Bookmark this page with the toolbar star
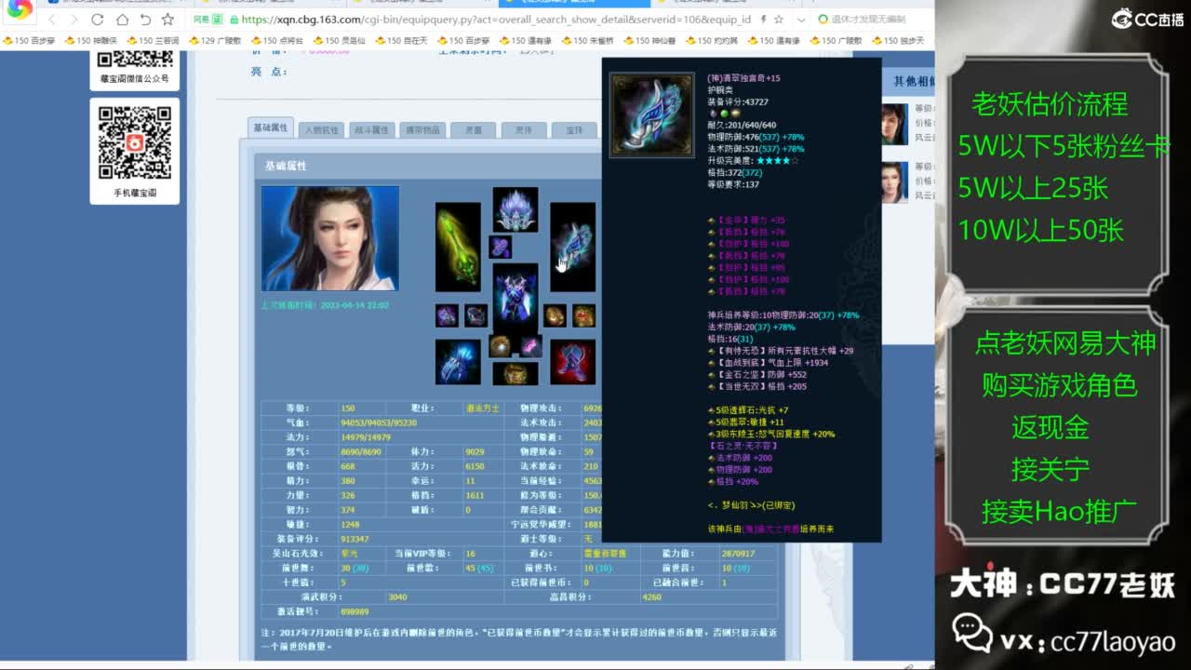Image resolution: width=1191 pixels, height=670 pixels. coord(167,20)
